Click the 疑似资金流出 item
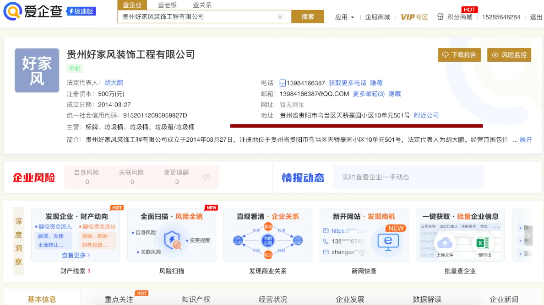The image size is (544, 305). point(98,227)
